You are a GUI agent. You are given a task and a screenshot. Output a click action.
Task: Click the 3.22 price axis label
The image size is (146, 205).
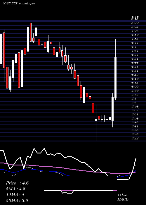(135, 138)
